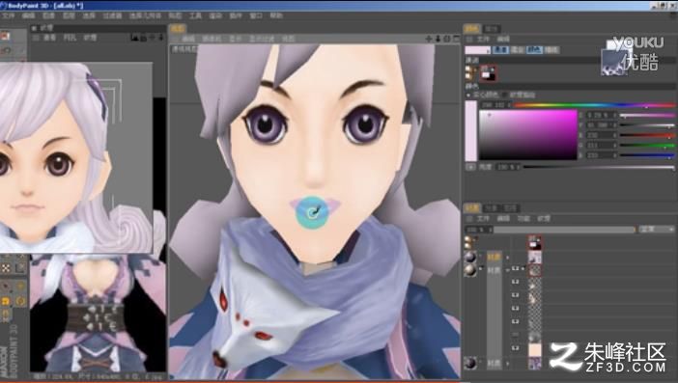
Task: Click the last navigation icon in the texture panel header
Action: coord(161,38)
